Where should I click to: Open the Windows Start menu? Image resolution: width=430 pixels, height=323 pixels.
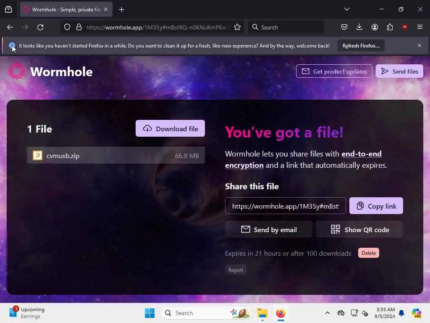pos(150,313)
